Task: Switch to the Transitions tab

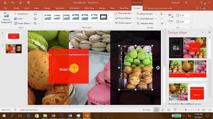Action: 60,8
